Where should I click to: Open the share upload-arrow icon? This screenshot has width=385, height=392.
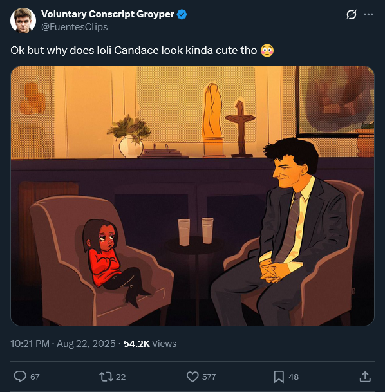pyautogui.click(x=365, y=377)
